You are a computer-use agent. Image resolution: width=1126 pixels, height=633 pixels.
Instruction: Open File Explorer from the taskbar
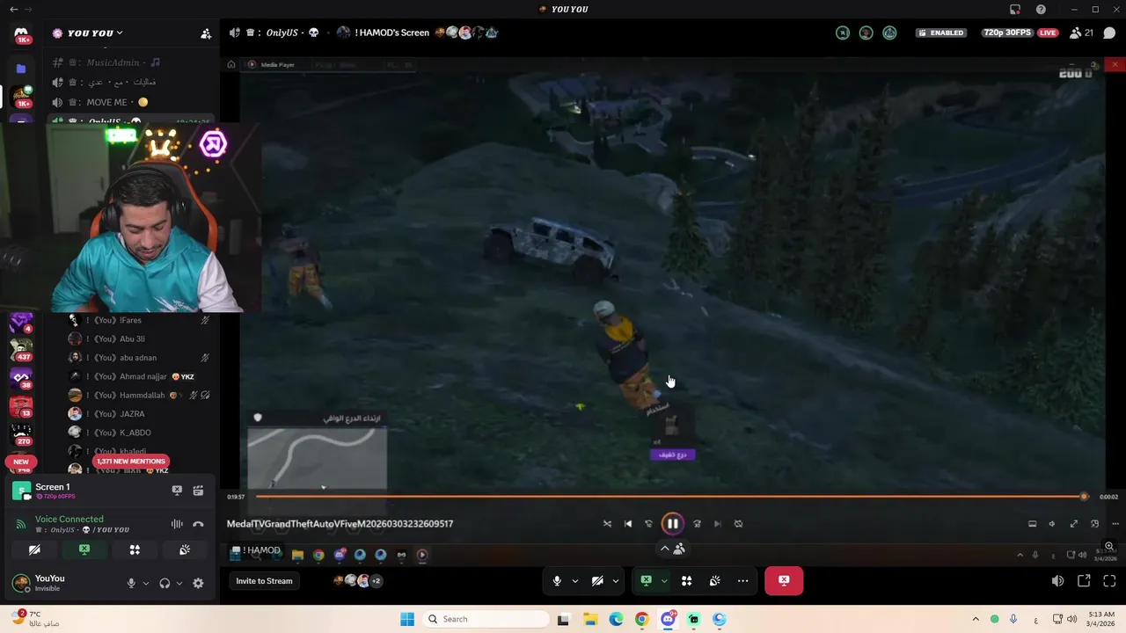pyautogui.click(x=589, y=619)
